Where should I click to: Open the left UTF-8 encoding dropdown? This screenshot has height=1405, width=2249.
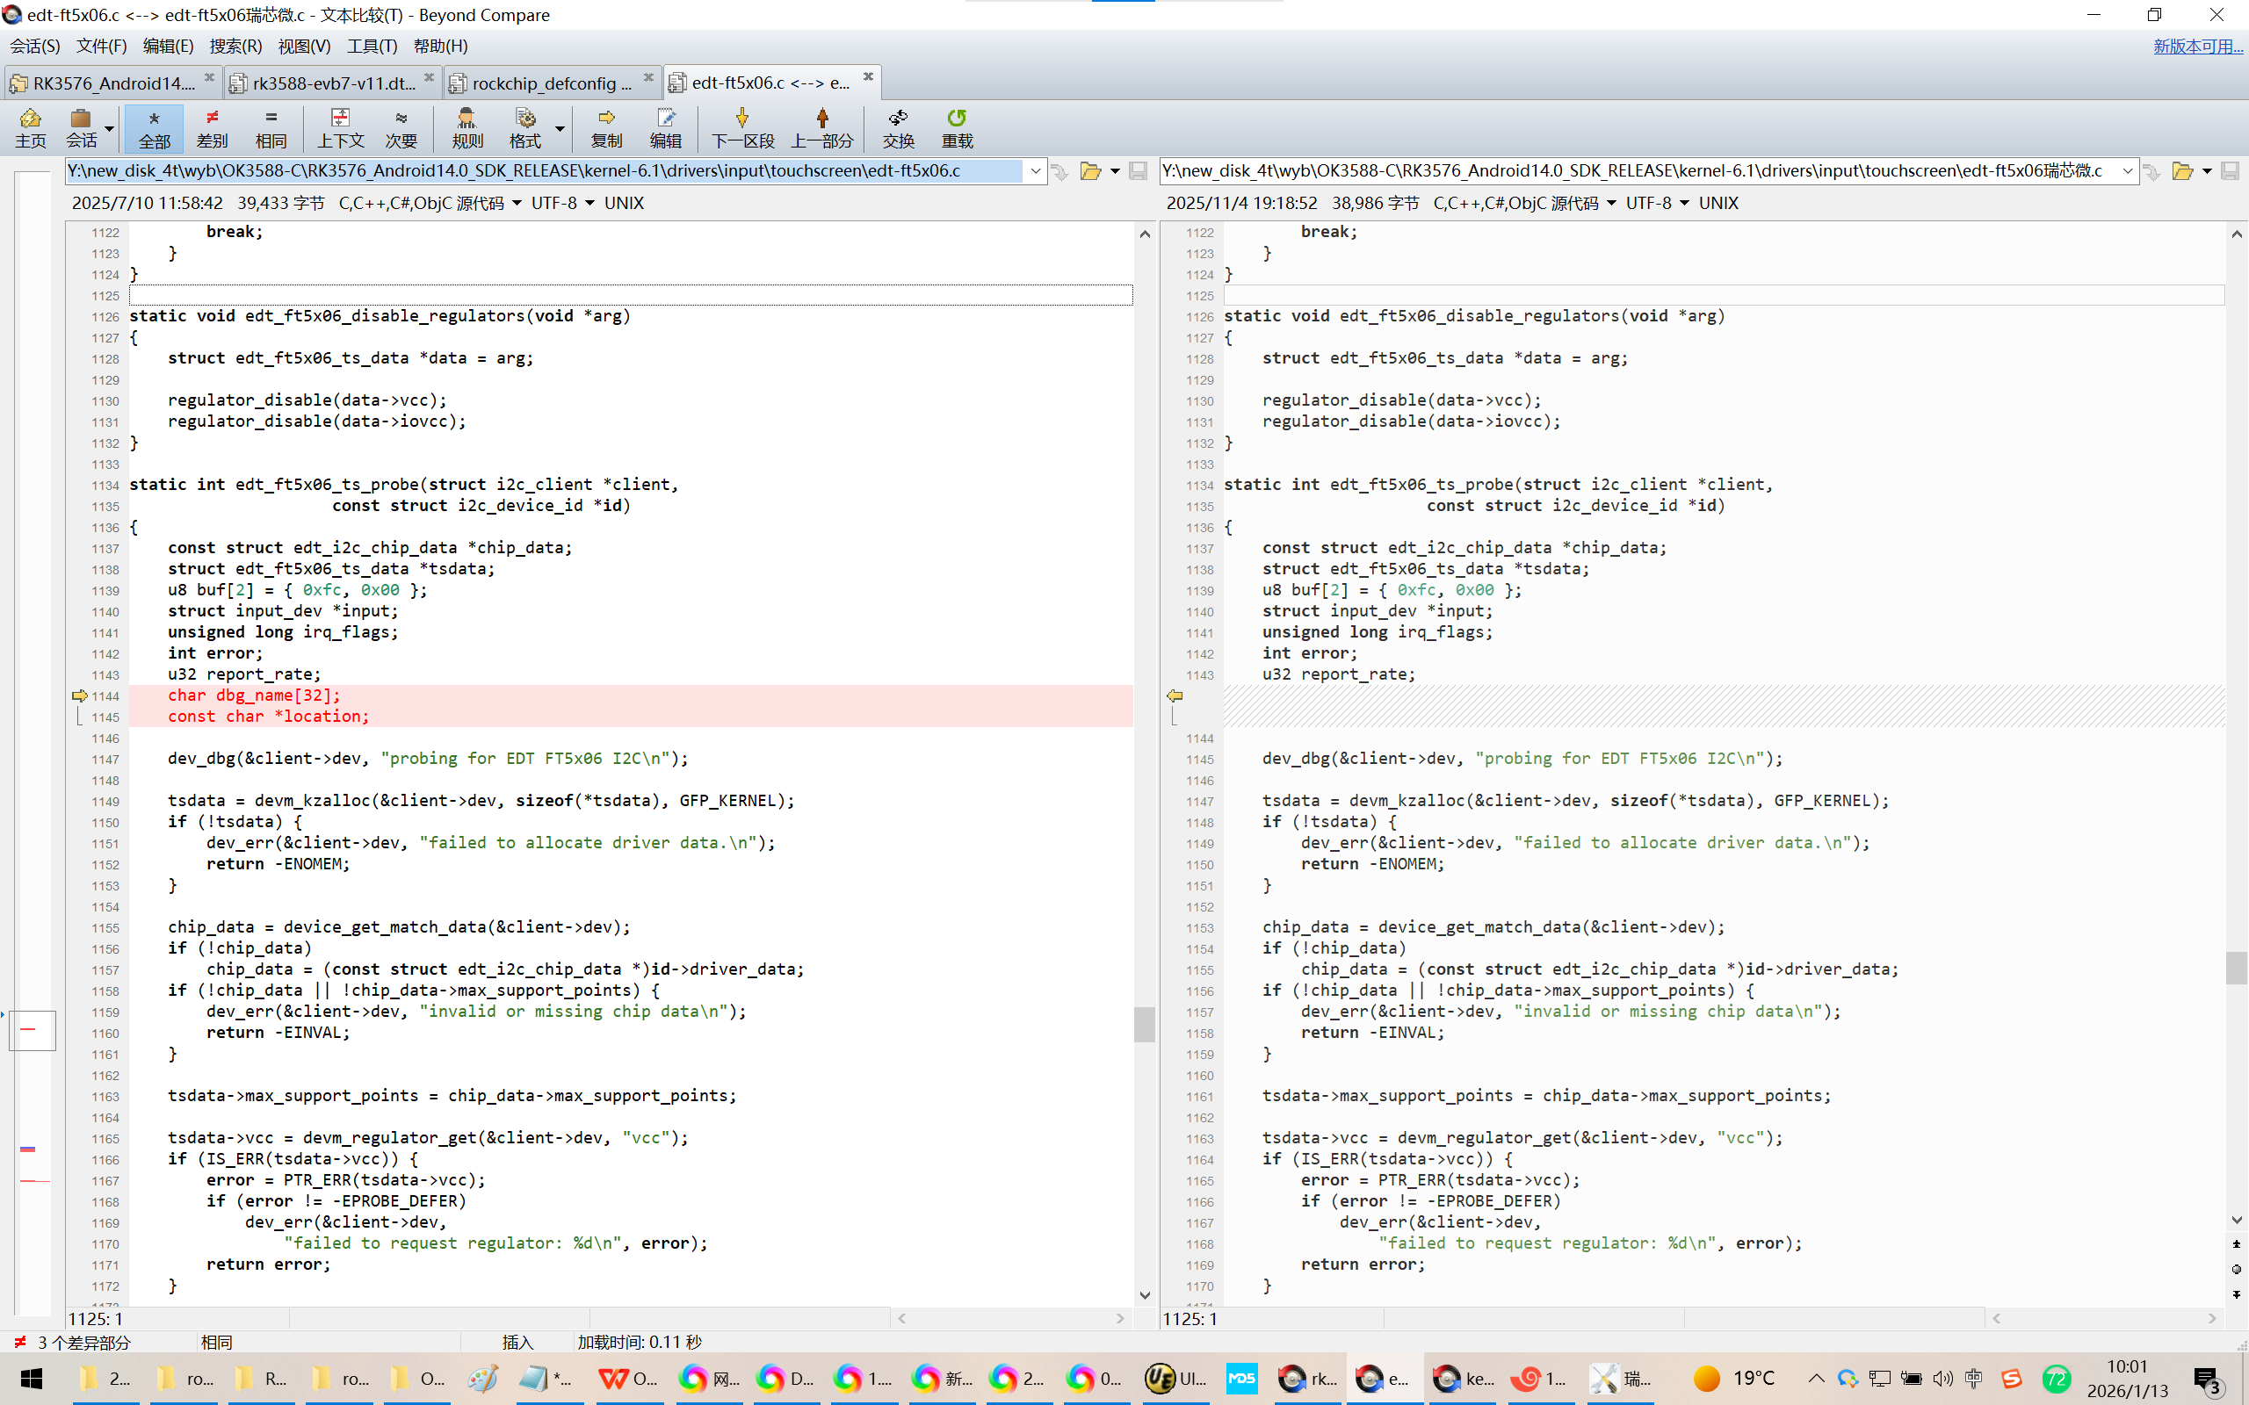click(x=589, y=204)
